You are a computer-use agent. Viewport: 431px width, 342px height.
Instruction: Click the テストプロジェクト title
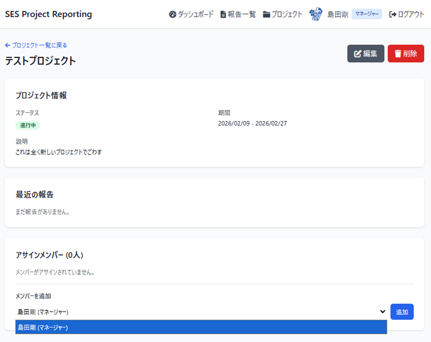pyautogui.click(x=40, y=61)
